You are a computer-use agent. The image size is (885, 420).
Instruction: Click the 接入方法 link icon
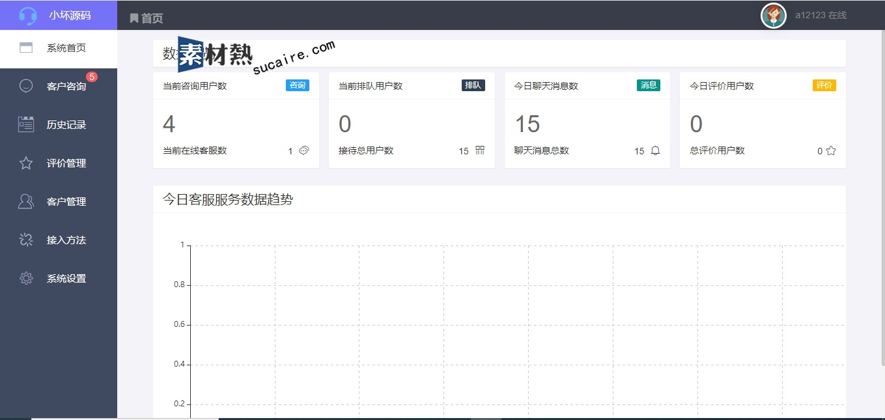tap(26, 240)
